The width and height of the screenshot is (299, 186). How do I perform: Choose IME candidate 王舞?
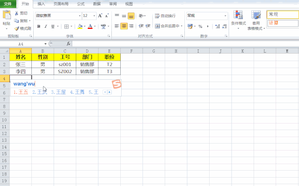point(77,92)
